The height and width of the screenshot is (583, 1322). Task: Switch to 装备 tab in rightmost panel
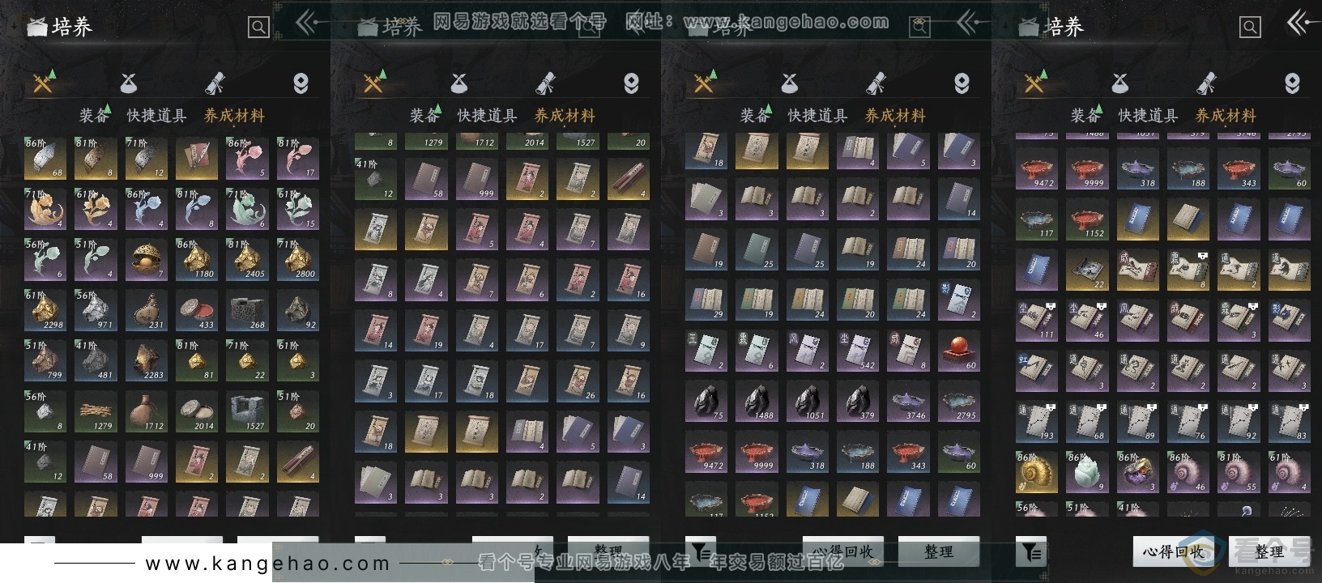coord(1085,116)
